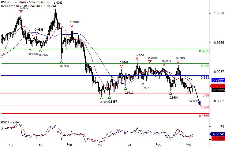Select the 0.9904 low label
Viewport: 225px width, 147px height.
[174, 98]
